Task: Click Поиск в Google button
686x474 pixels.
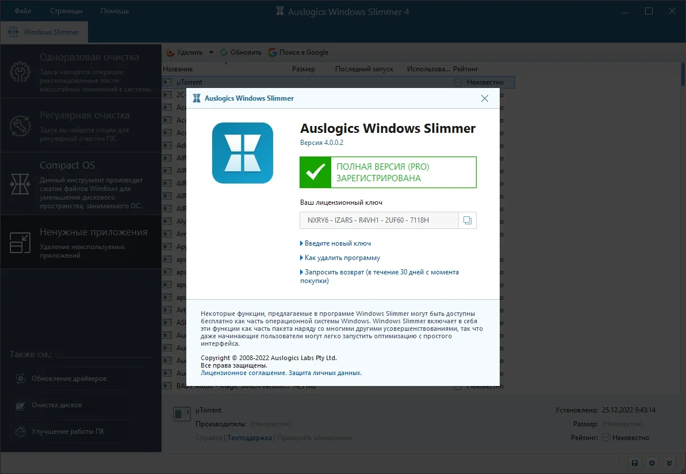Action: click(x=298, y=52)
